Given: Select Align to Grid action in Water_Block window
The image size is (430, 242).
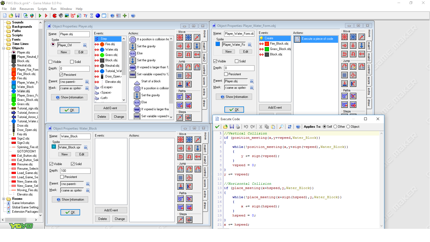Looking at the screenshot, I should (181, 178).
